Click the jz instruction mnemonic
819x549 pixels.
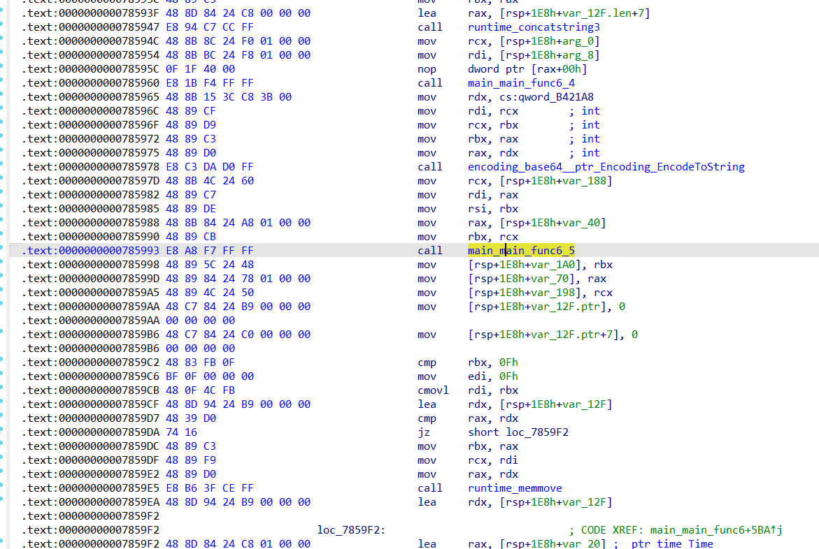pyautogui.click(x=424, y=432)
